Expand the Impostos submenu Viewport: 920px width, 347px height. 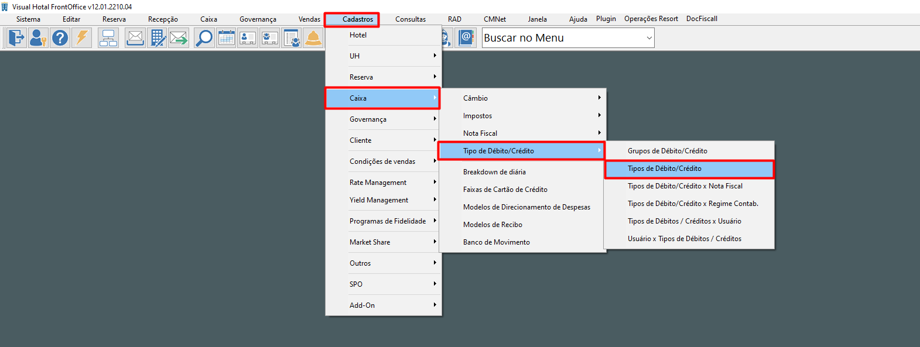coord(523,116)
